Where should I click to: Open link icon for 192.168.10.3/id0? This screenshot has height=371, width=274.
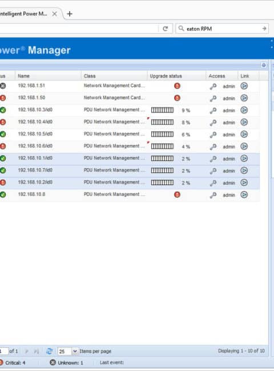(244, 110)
